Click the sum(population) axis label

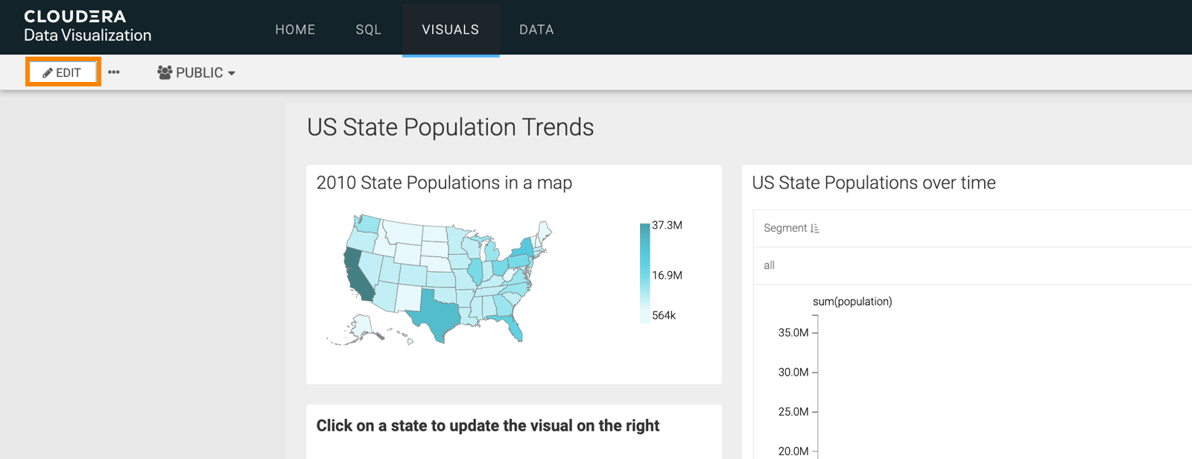tap(852, 302)
